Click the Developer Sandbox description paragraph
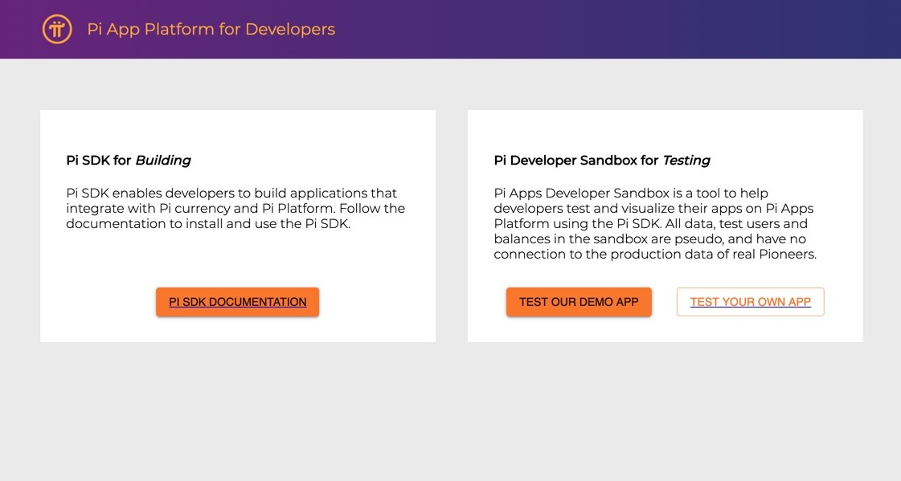This screenshot has width=901, height=481. tap(655, 224)
